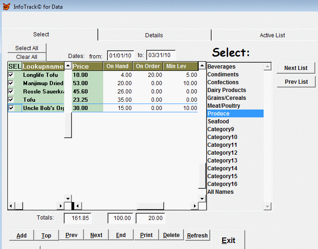This screenshot has height=249, width=318.
Task: Deselect the Uncle Bob's Organic row checkbox
Action: [11, 108]
